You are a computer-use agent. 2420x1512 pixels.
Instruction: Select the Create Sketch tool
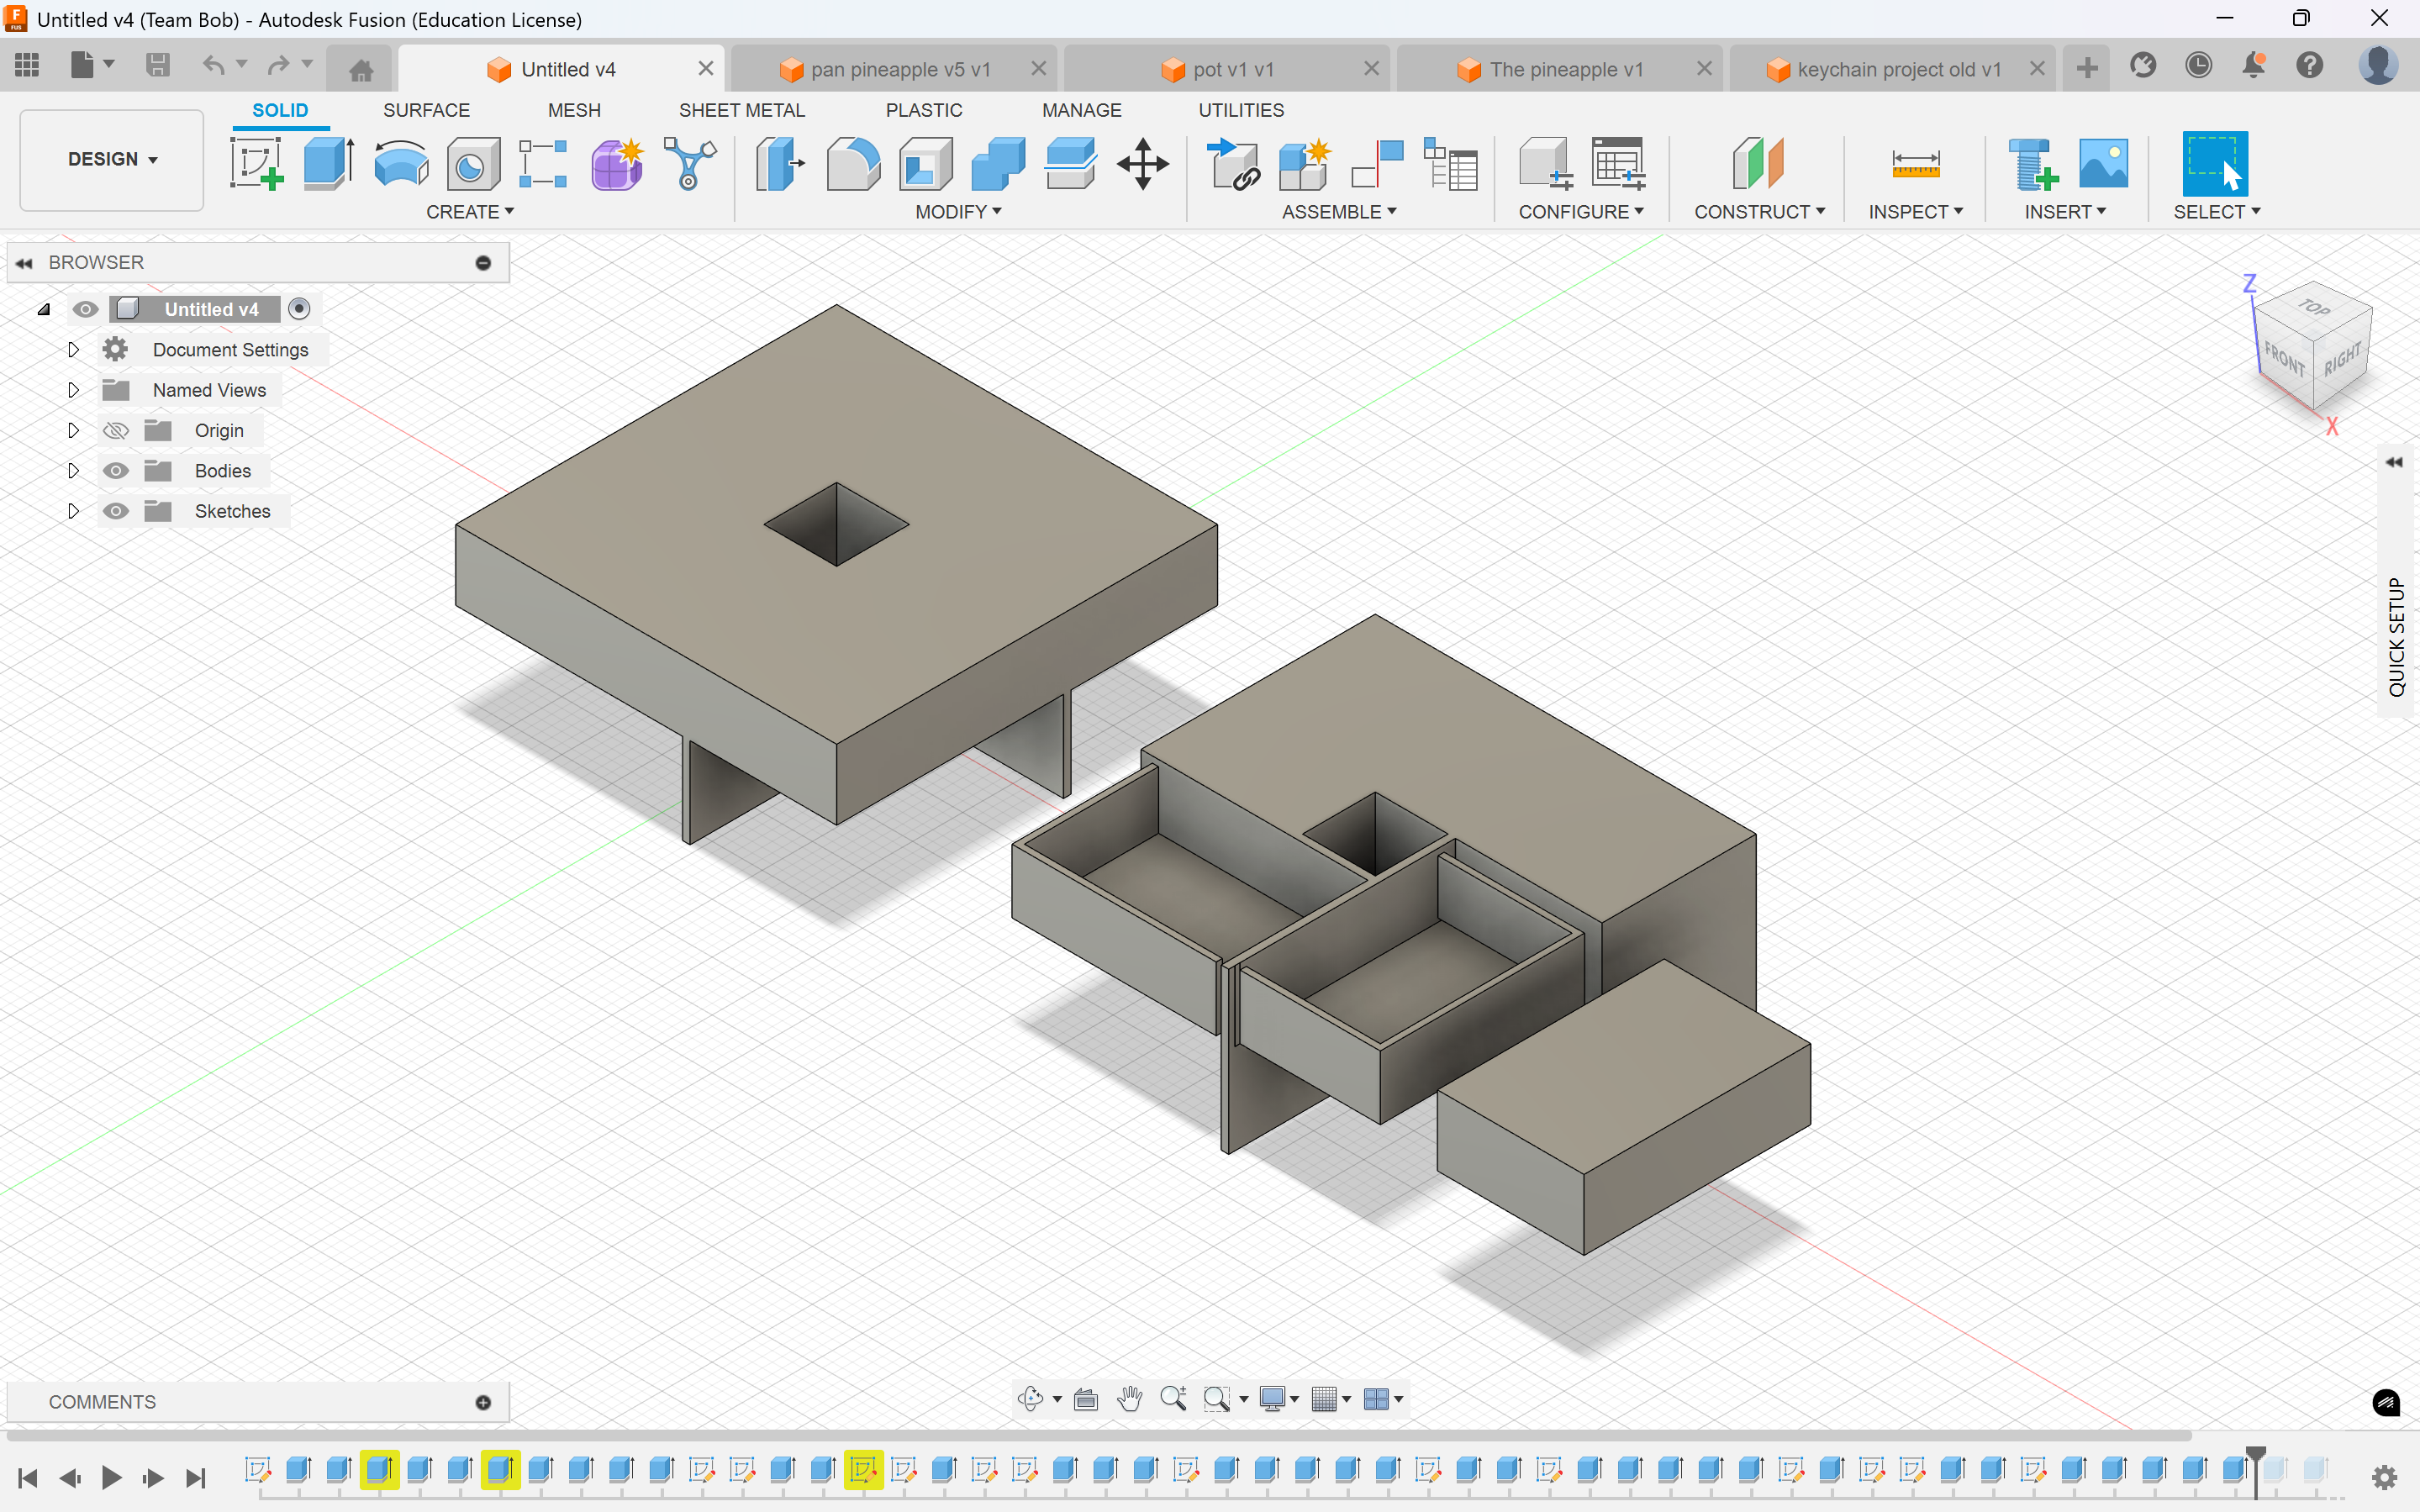pyautogui.click(x=257, y=164)
